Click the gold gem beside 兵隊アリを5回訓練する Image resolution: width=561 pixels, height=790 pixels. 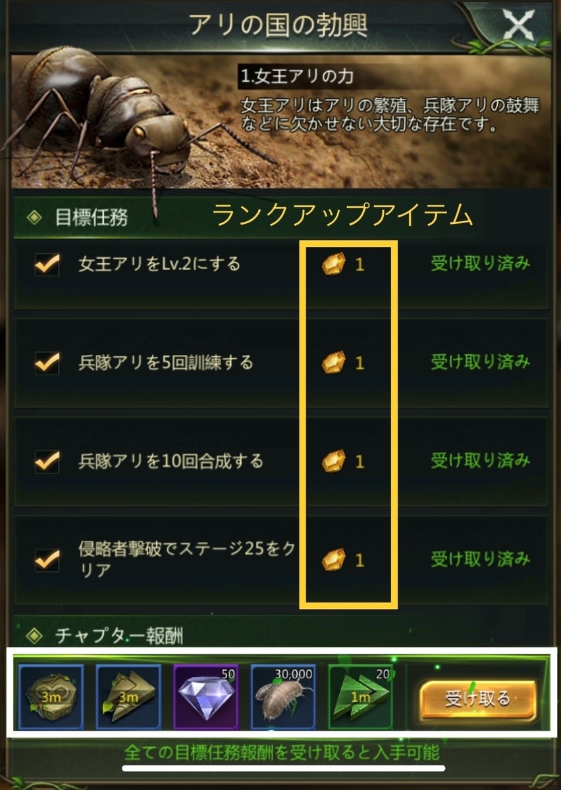(x=334, y=363)
